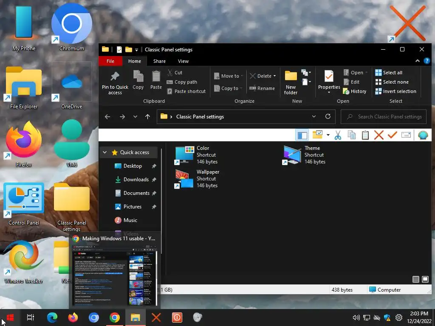Select the Wallpaper shortcut file
Viewport: 435px width, 326px height.
(x=197, y=179)
